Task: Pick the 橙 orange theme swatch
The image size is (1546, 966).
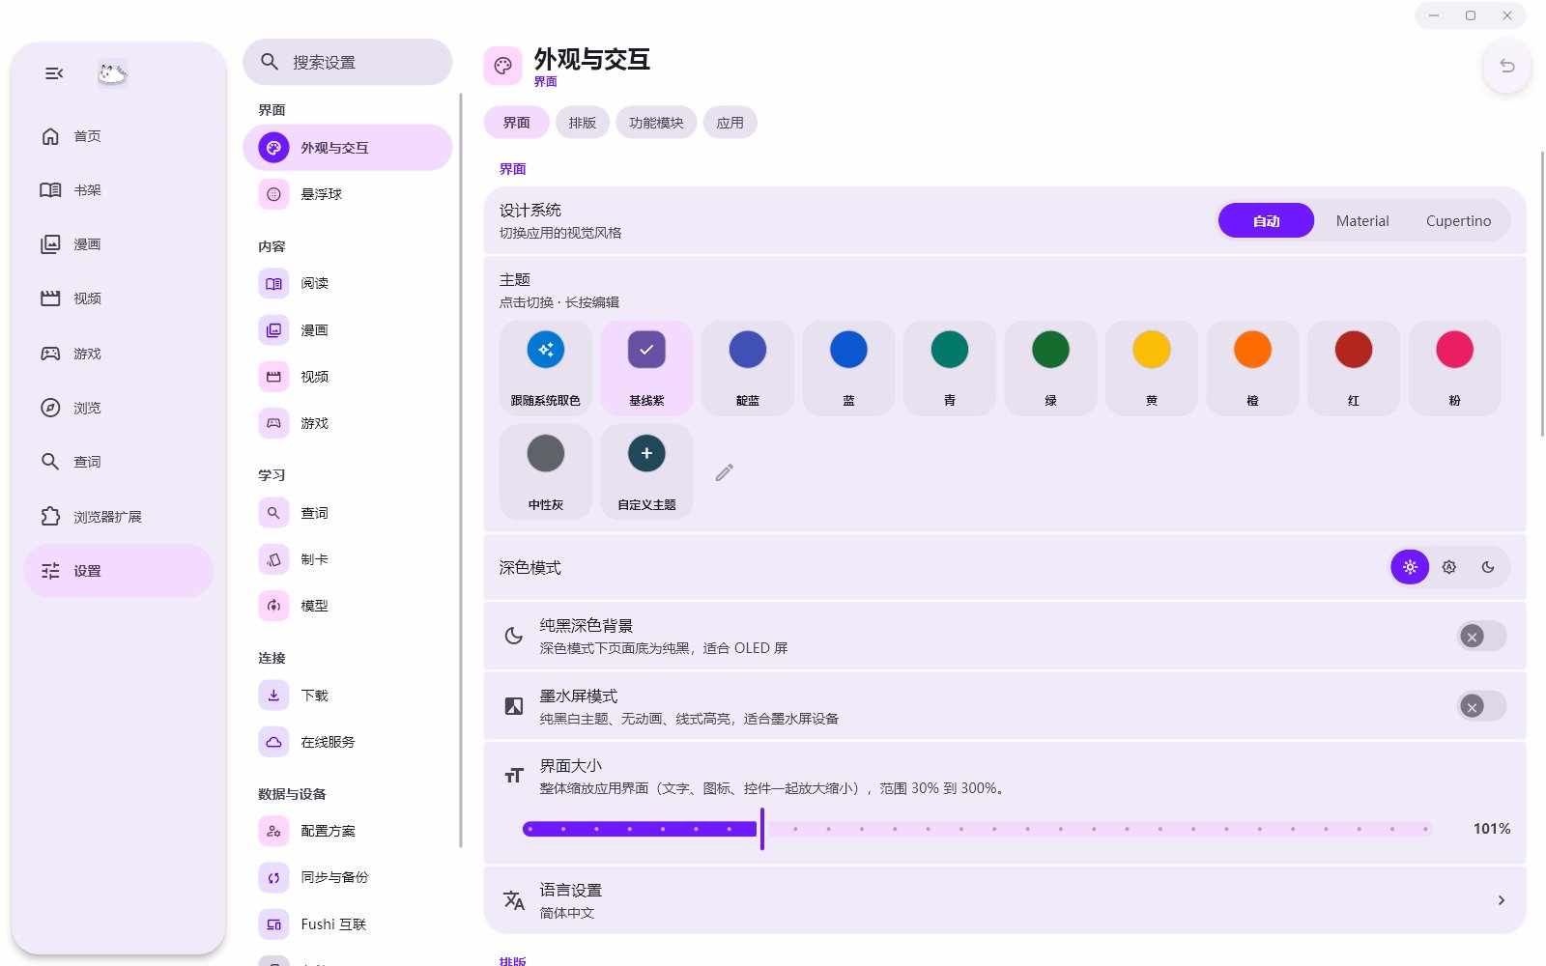Action: (x=1252, y=368)
